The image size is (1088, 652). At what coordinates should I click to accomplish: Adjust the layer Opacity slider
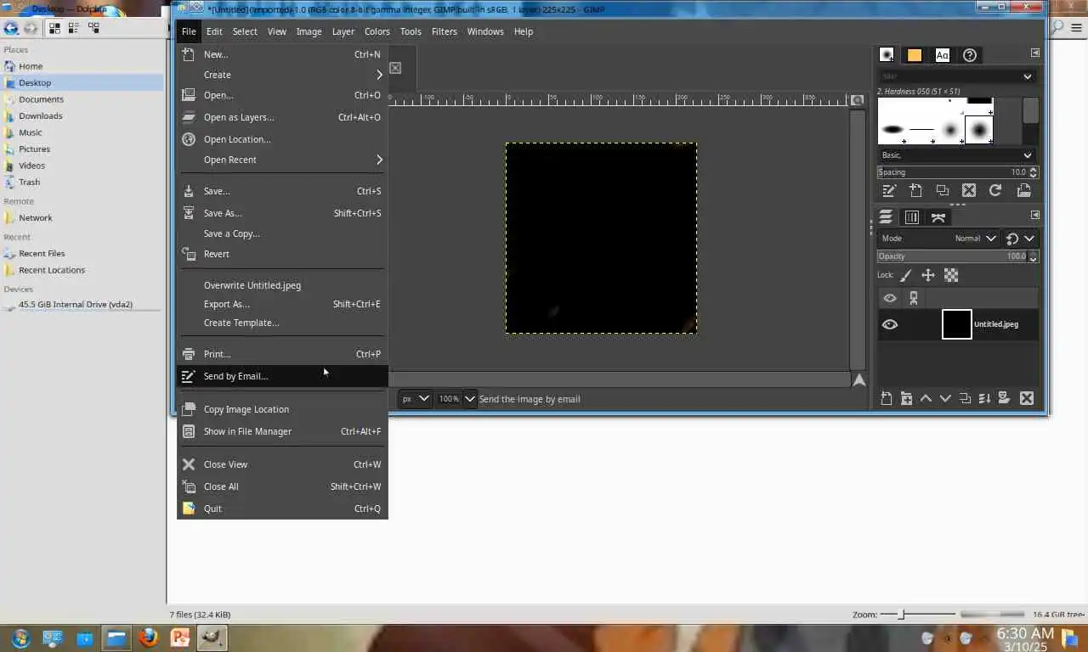click(953, 256)
